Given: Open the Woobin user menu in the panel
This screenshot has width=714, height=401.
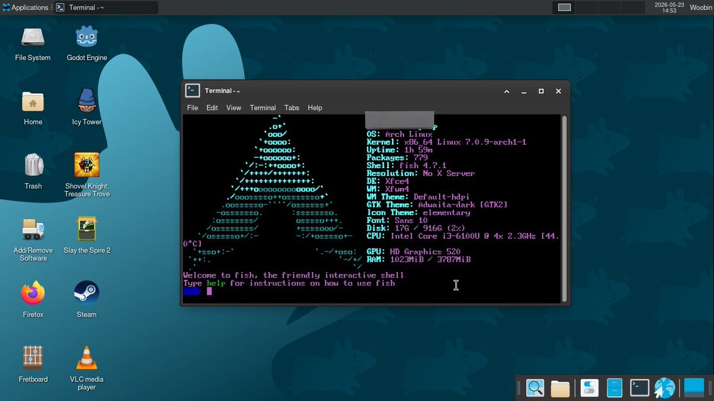Looking at the screenshot, I should click(x=700, y=7).
